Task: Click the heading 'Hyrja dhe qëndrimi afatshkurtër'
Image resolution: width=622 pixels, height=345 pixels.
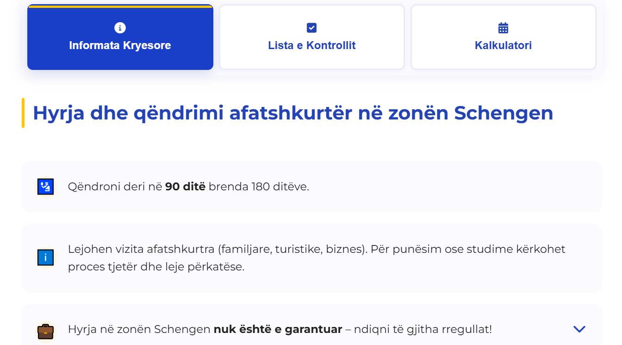Action: pos(292,113)
